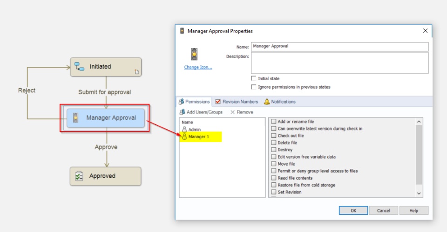Click into the Description text box
The height and width of the screenshot is (232, 447).
pyautogui.click(x=339, y=63)
